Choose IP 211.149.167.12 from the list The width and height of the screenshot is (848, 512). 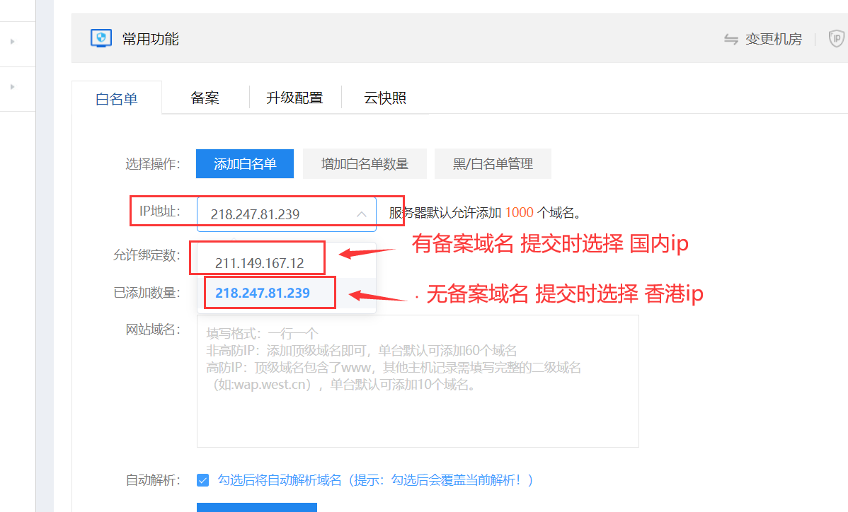pos(260,263)
